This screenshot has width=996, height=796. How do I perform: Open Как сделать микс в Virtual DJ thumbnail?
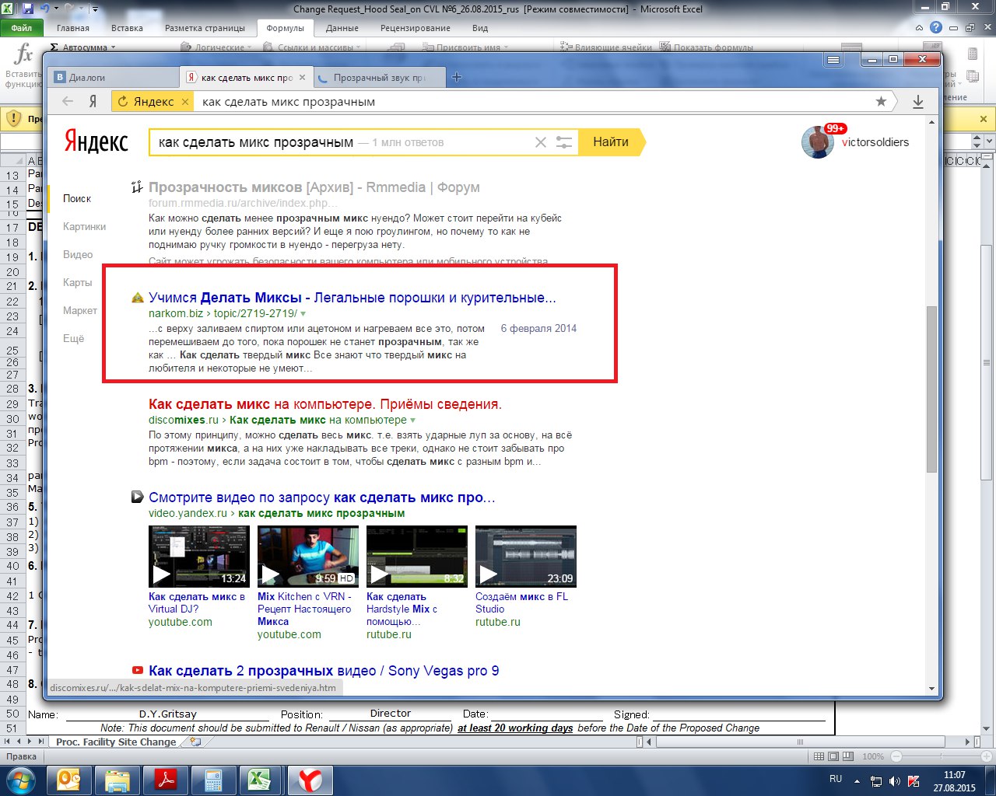[x=199, y=557]
